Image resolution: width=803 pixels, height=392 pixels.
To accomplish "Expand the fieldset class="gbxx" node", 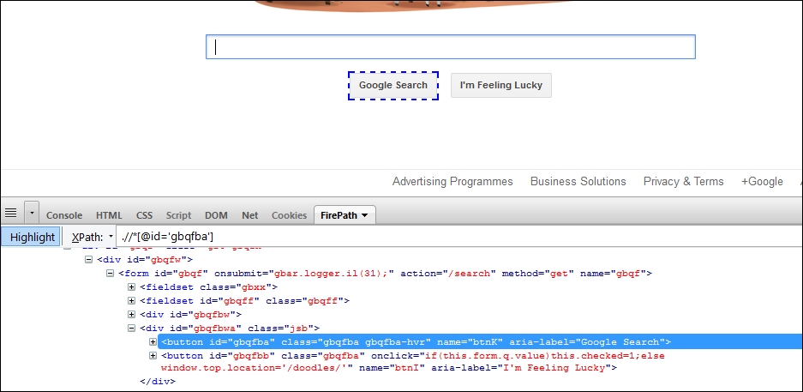I will pos(132,287).
